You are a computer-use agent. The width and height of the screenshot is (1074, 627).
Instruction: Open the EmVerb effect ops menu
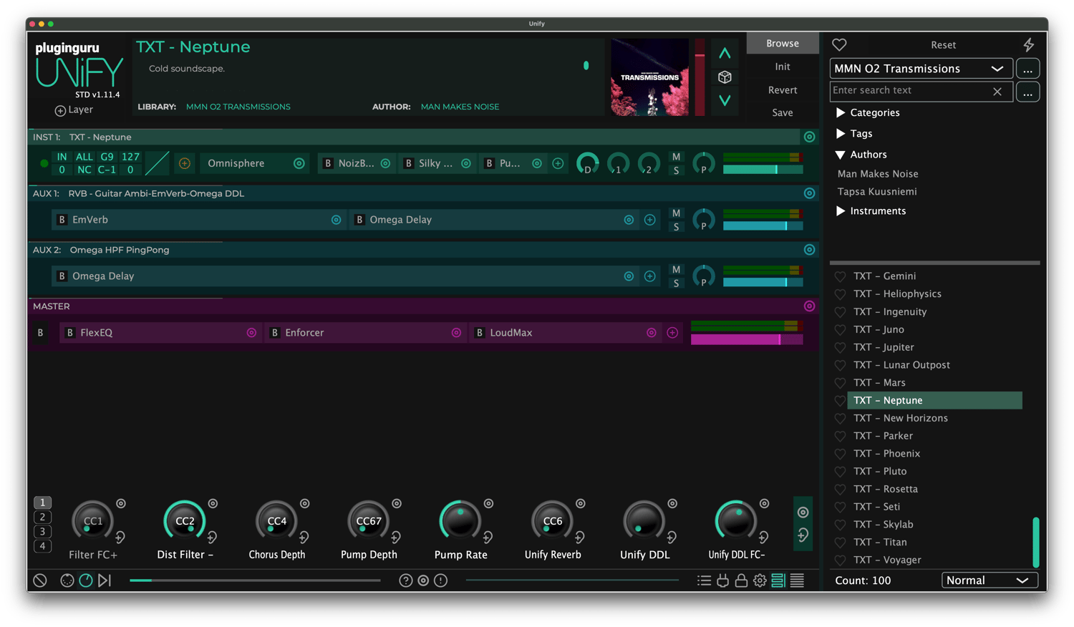click(x=336, y=220)
